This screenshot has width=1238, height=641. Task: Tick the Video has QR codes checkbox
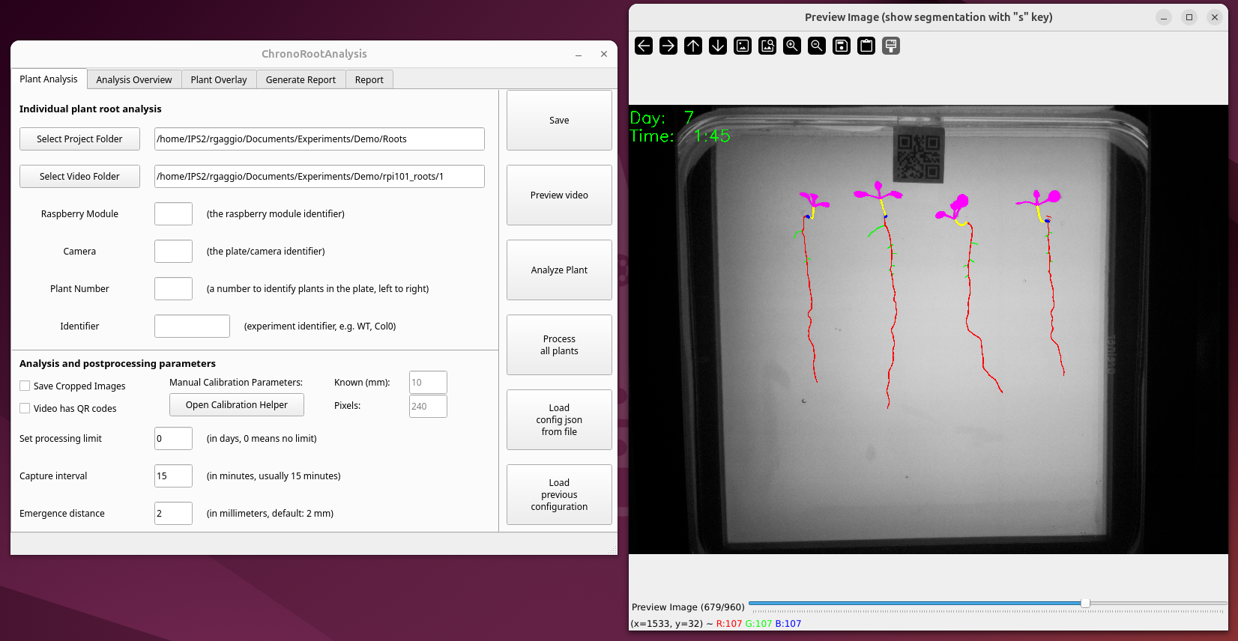coord(25,409)
